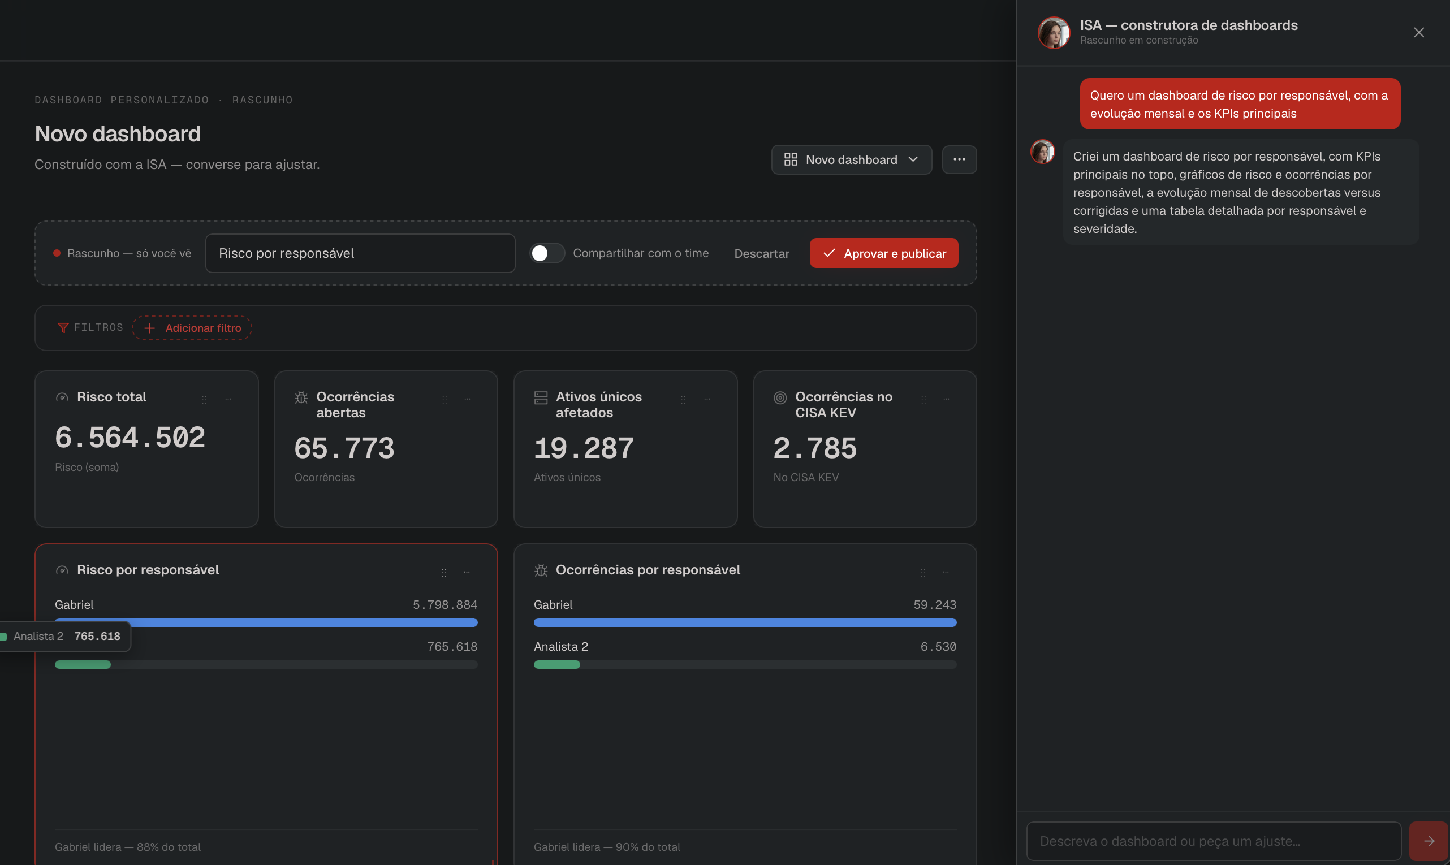The width and height of the screenshot is (1450, 865).
Task: Click the Analista 2 765.618 tooltip
Action: [x=64, y=637]
